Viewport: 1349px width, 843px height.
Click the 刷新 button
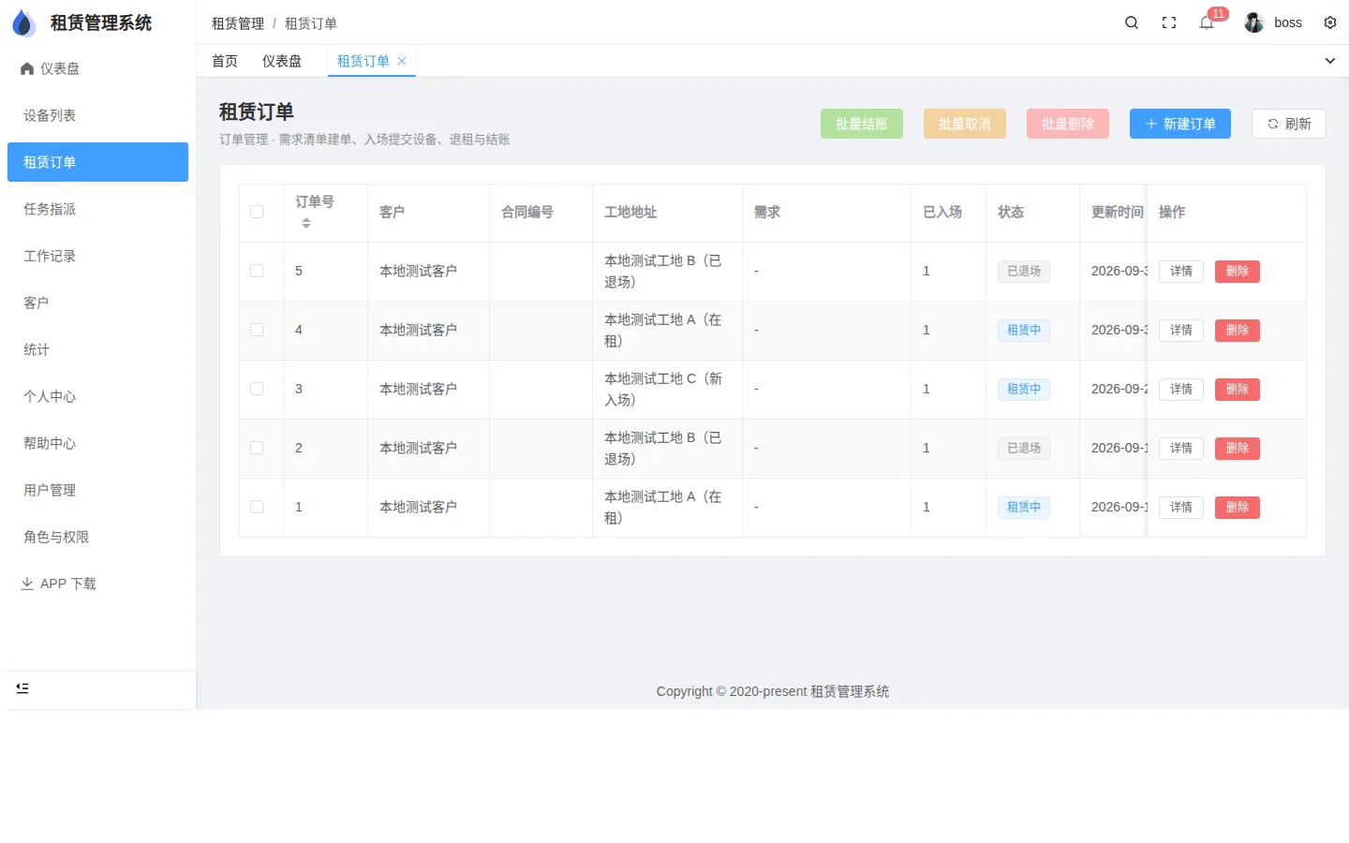(1289, 124)
